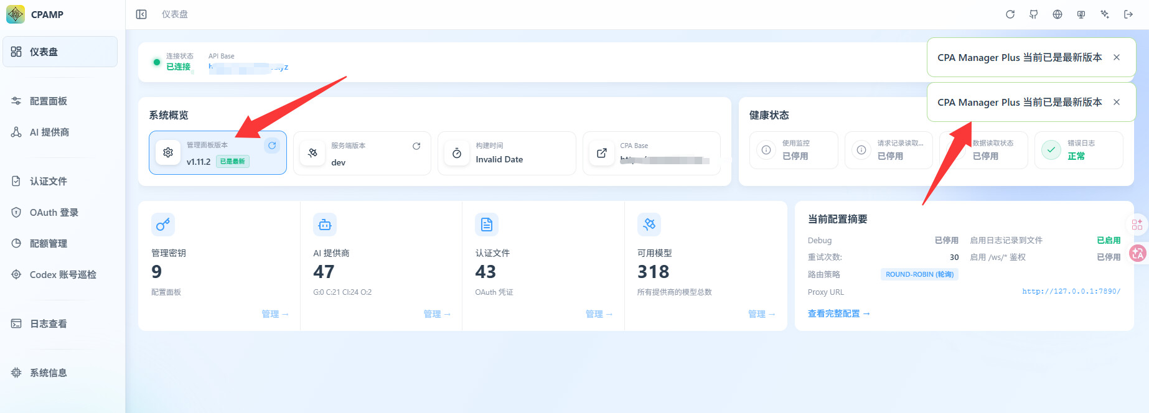Go to 配置面板 in the sidebar
This screenshot has width=1149, height=413.
(x=60, y=101)
